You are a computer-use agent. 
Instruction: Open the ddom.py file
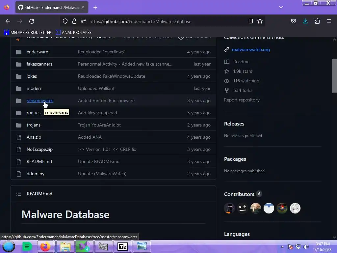click(36, 174)
